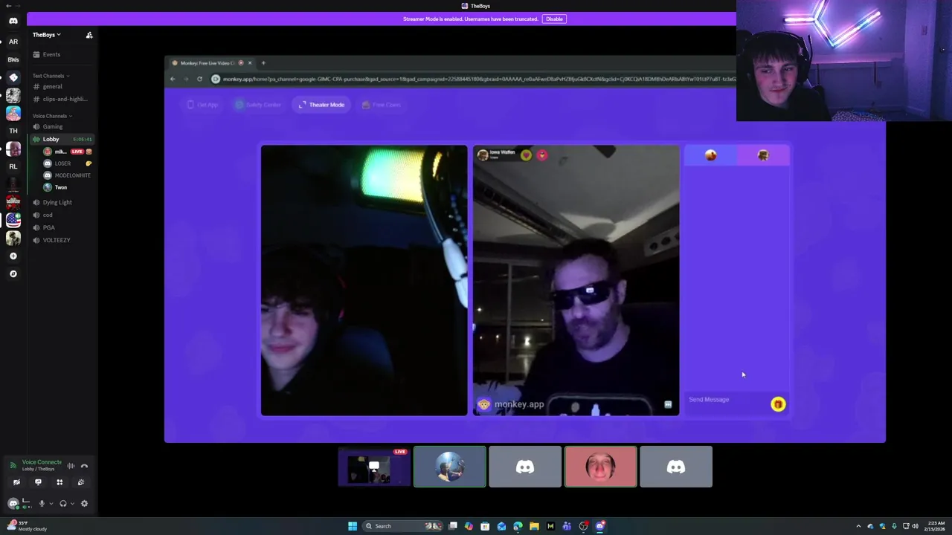The height and width of the screenshot is (535, 952).
Task: Click the partner video caption icon
Action: click(668, 405)
